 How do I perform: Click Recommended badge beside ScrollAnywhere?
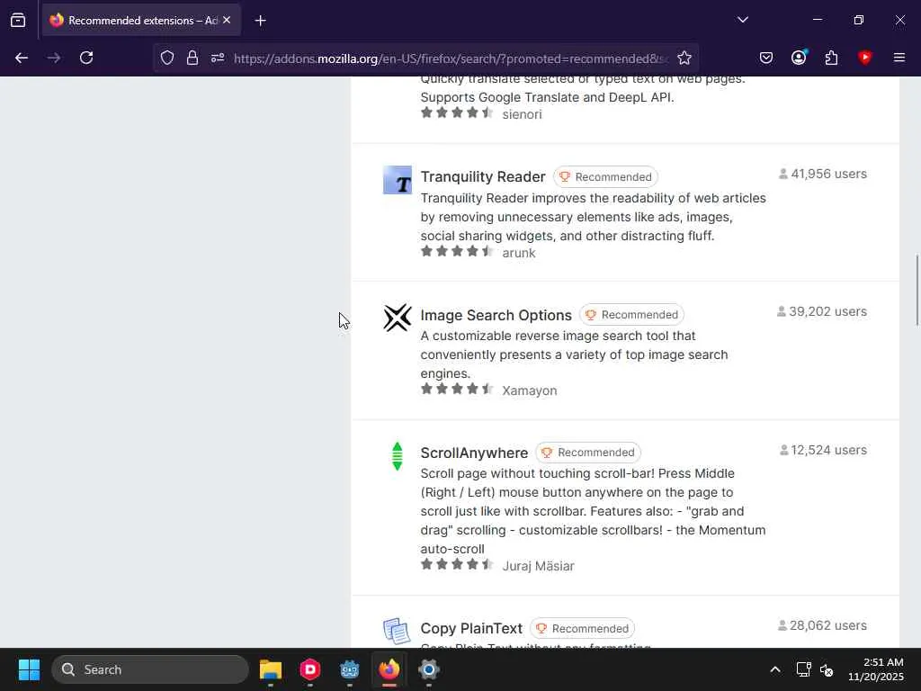coord(588,453)
